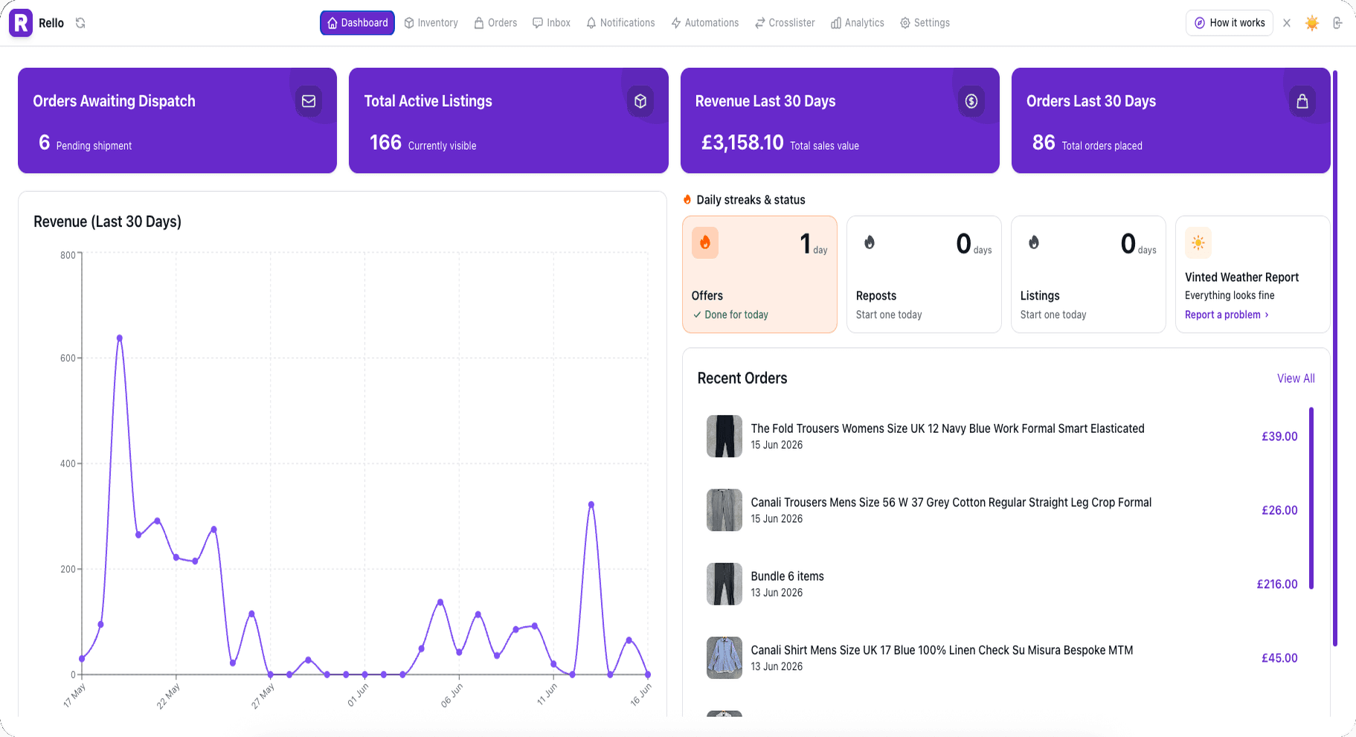Click the 22 May label on chart axis
Image resolution: width=1356 pixels, height=737 pixels.
pos(169,697)
